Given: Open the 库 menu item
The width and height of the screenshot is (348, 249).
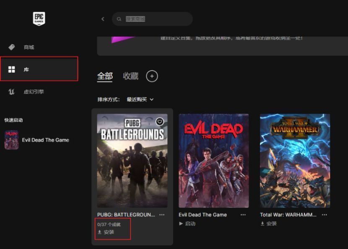Looking at the screenshot, I should (x=39, y=69).
